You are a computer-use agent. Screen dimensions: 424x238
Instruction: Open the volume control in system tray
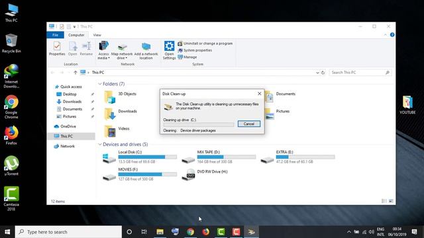point(371,232)
